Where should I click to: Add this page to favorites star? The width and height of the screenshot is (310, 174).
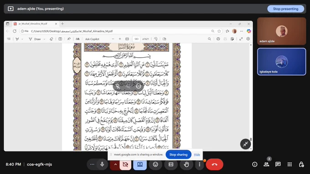tap(219, 31)
